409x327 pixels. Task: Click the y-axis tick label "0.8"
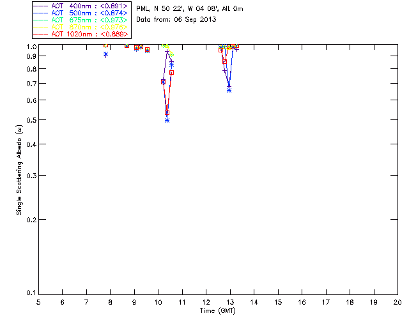(31, 69)
